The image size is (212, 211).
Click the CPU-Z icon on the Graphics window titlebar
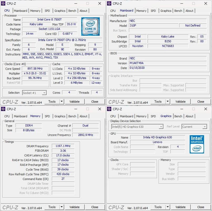pos(109,109)
